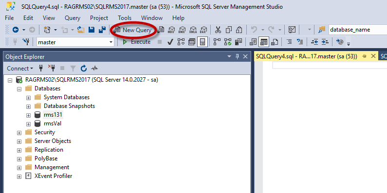Click the Save All icon
The height and width of the screenshot is (193, 387).
point(102,30)
